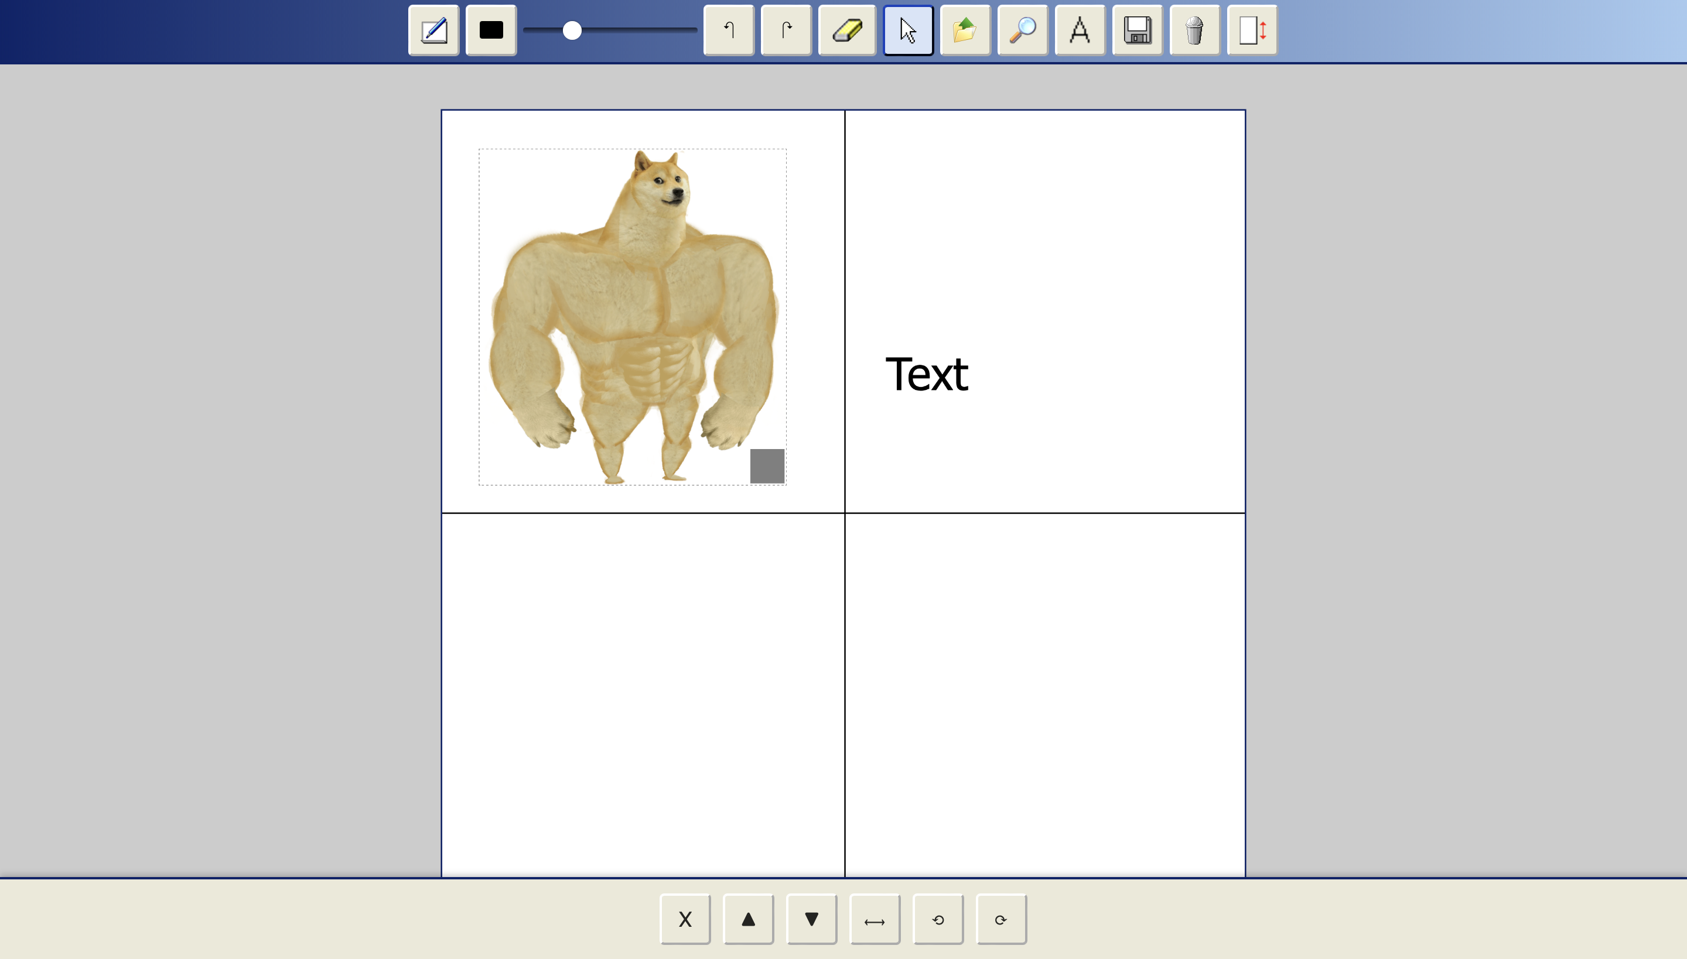Image resolution: width=1687 pixels, height=959 pixels.
Task: Bring selected object forward with up triangle
Action: (x=749, y=919)
